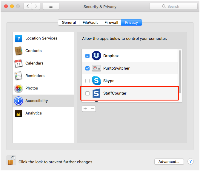Click the Dropbox app icon
Screen dimensions: 200x171
click(96, 56)
